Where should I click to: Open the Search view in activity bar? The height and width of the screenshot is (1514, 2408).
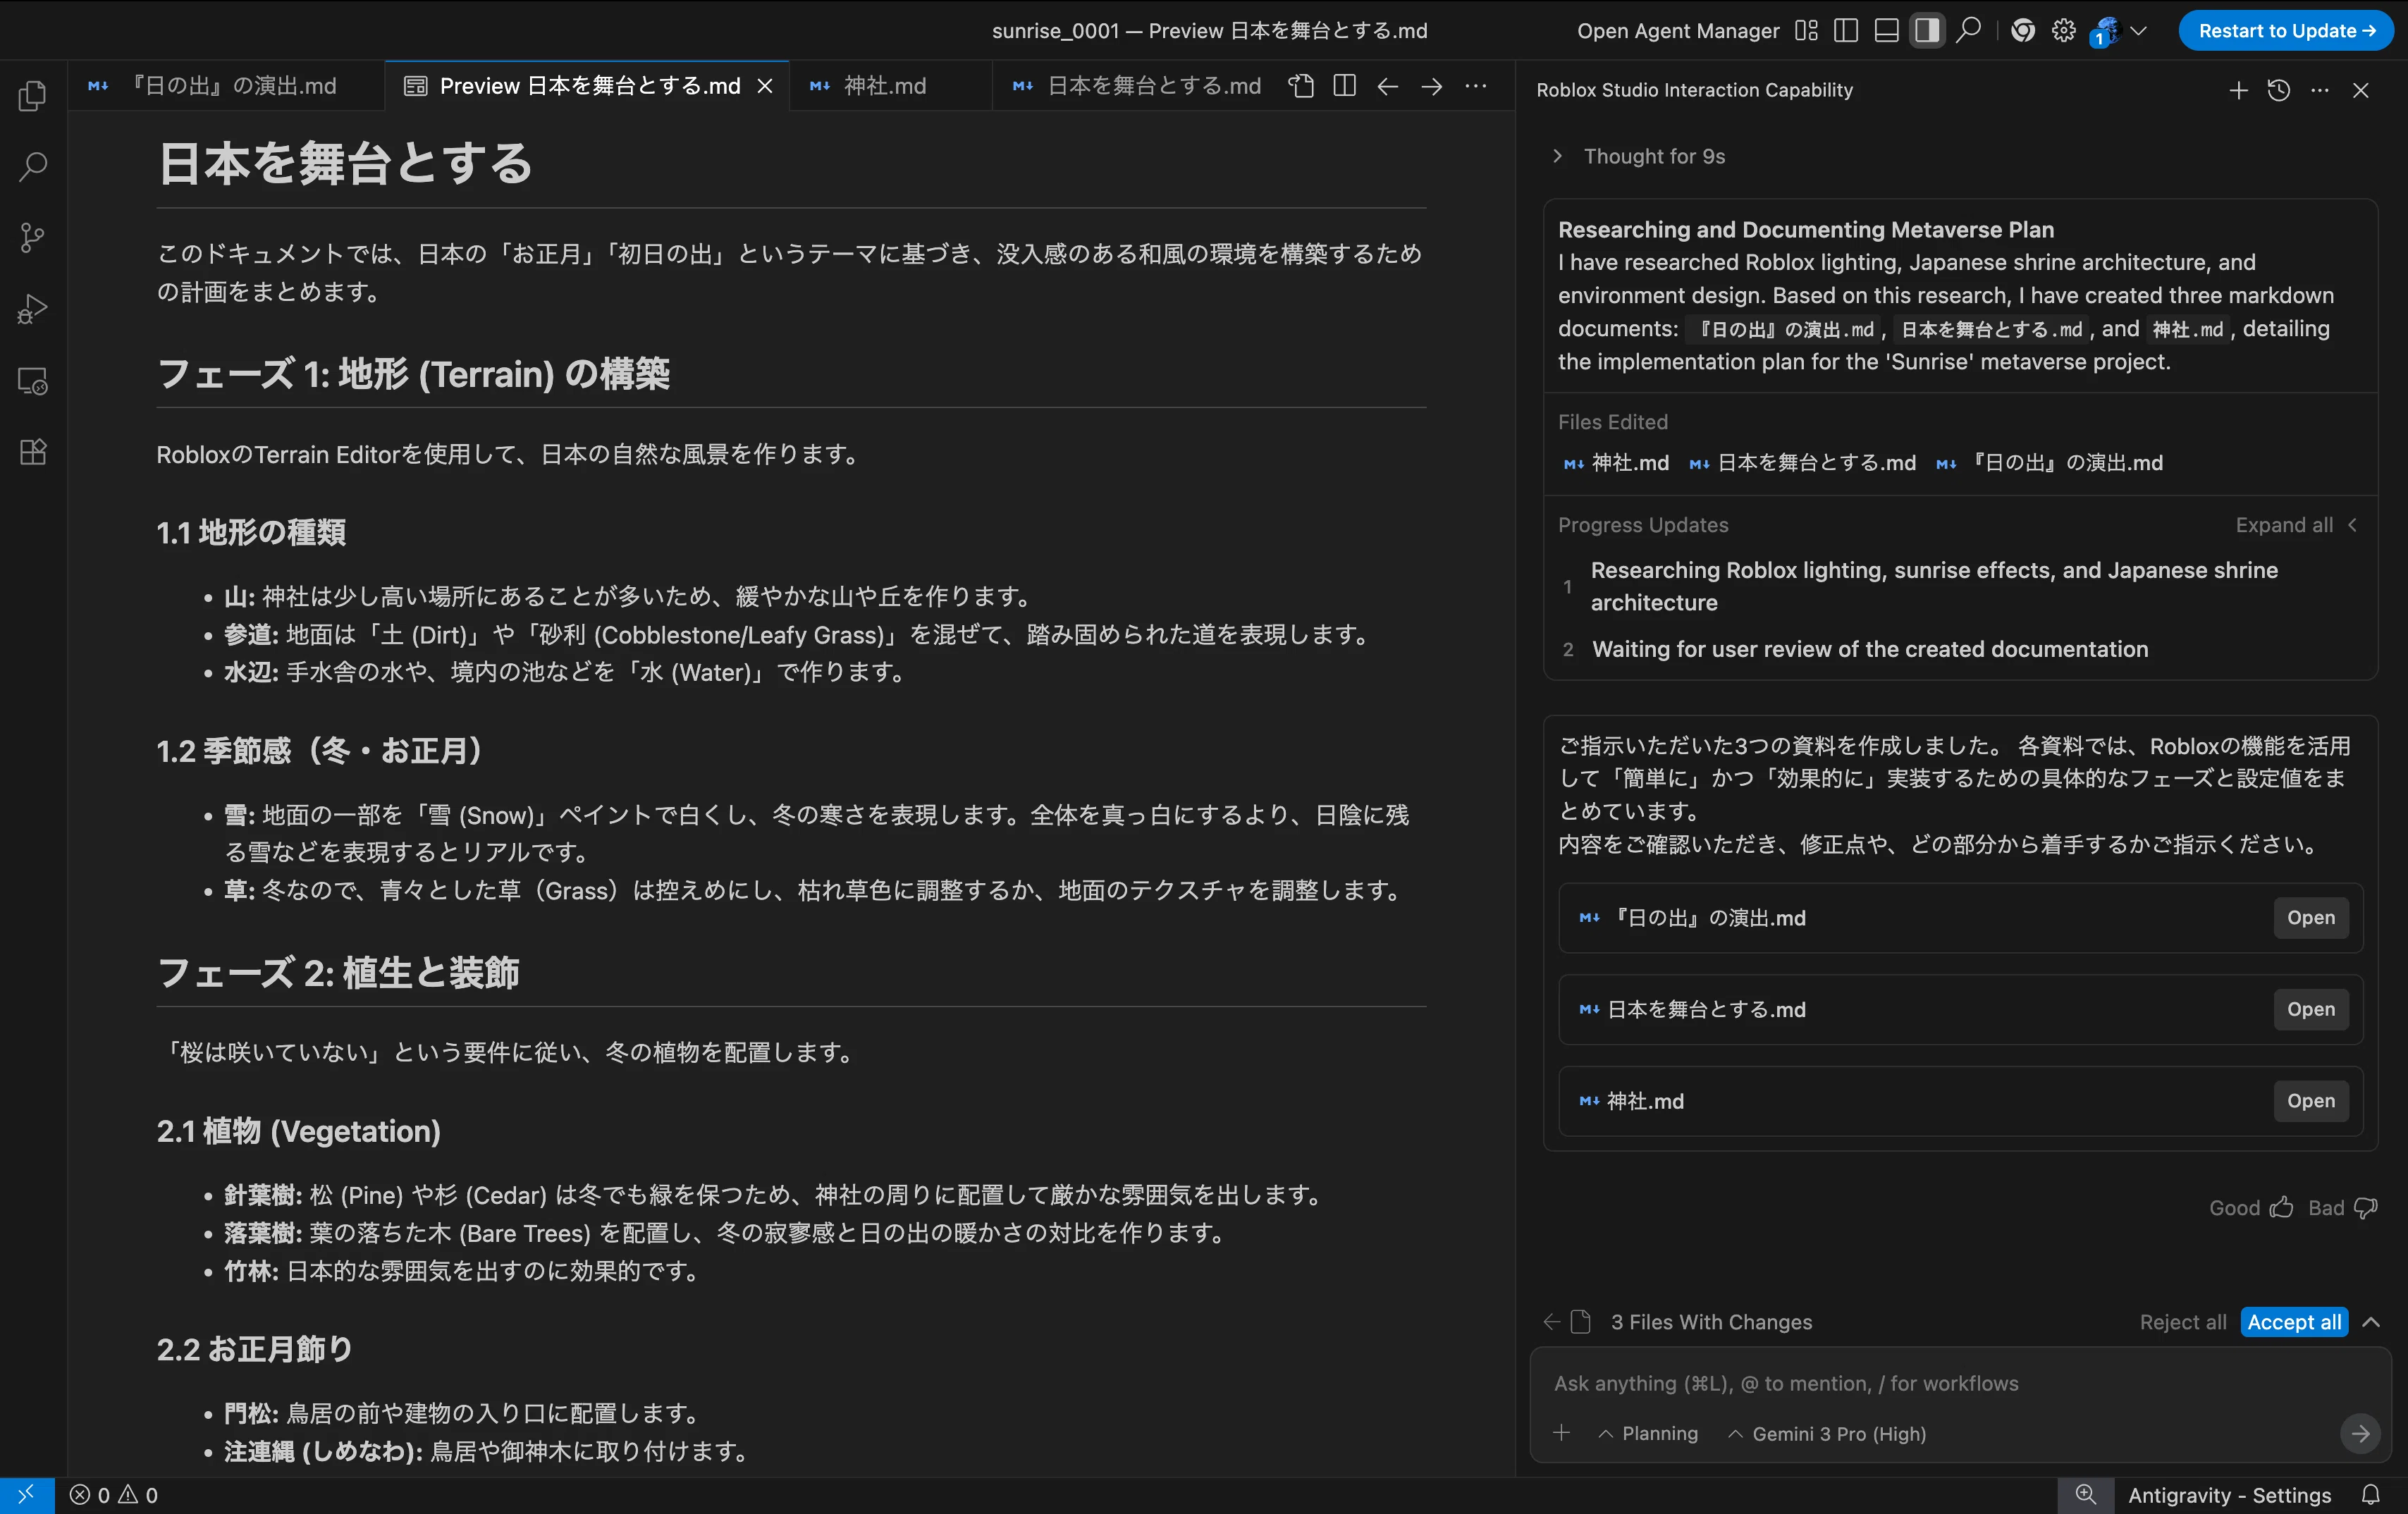pos(33,167)
